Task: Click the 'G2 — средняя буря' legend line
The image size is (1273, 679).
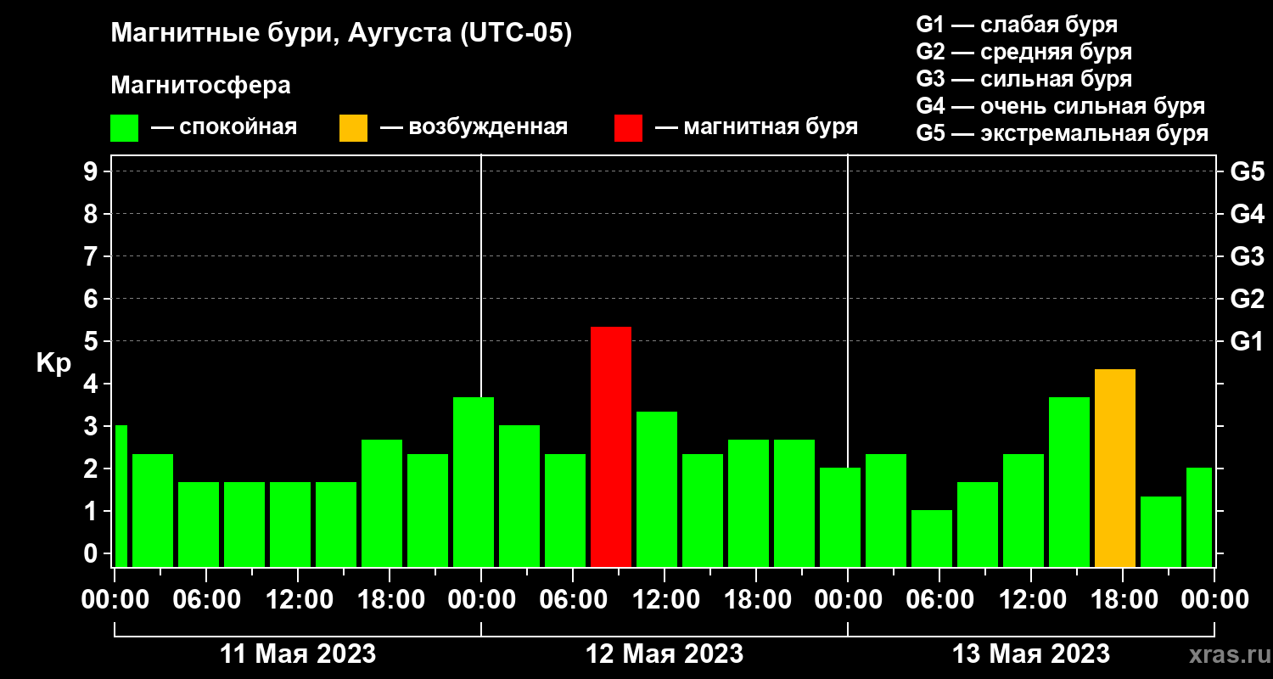Action: click(x=1023, y=52)
